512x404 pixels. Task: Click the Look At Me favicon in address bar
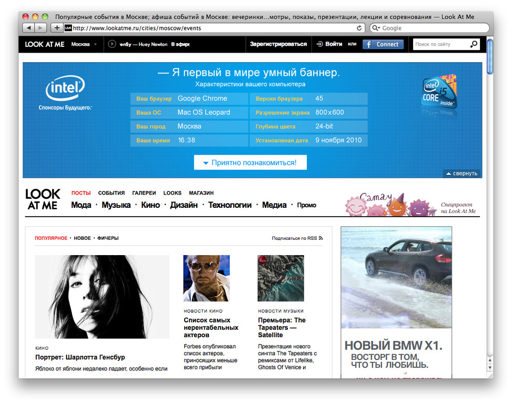pyautogui.click(x=68, y=28)
